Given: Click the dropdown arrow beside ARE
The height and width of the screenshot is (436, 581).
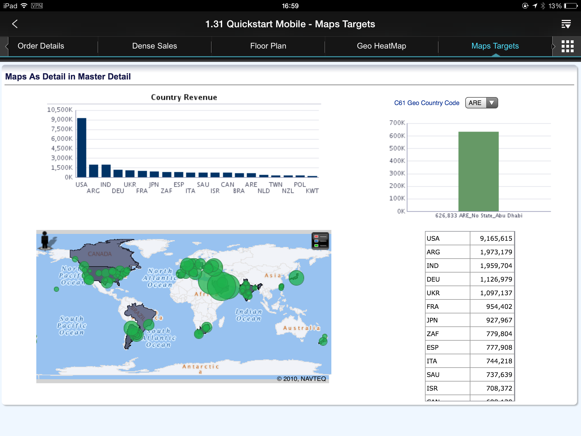Looking at the screenshot, I should [492, 103].
